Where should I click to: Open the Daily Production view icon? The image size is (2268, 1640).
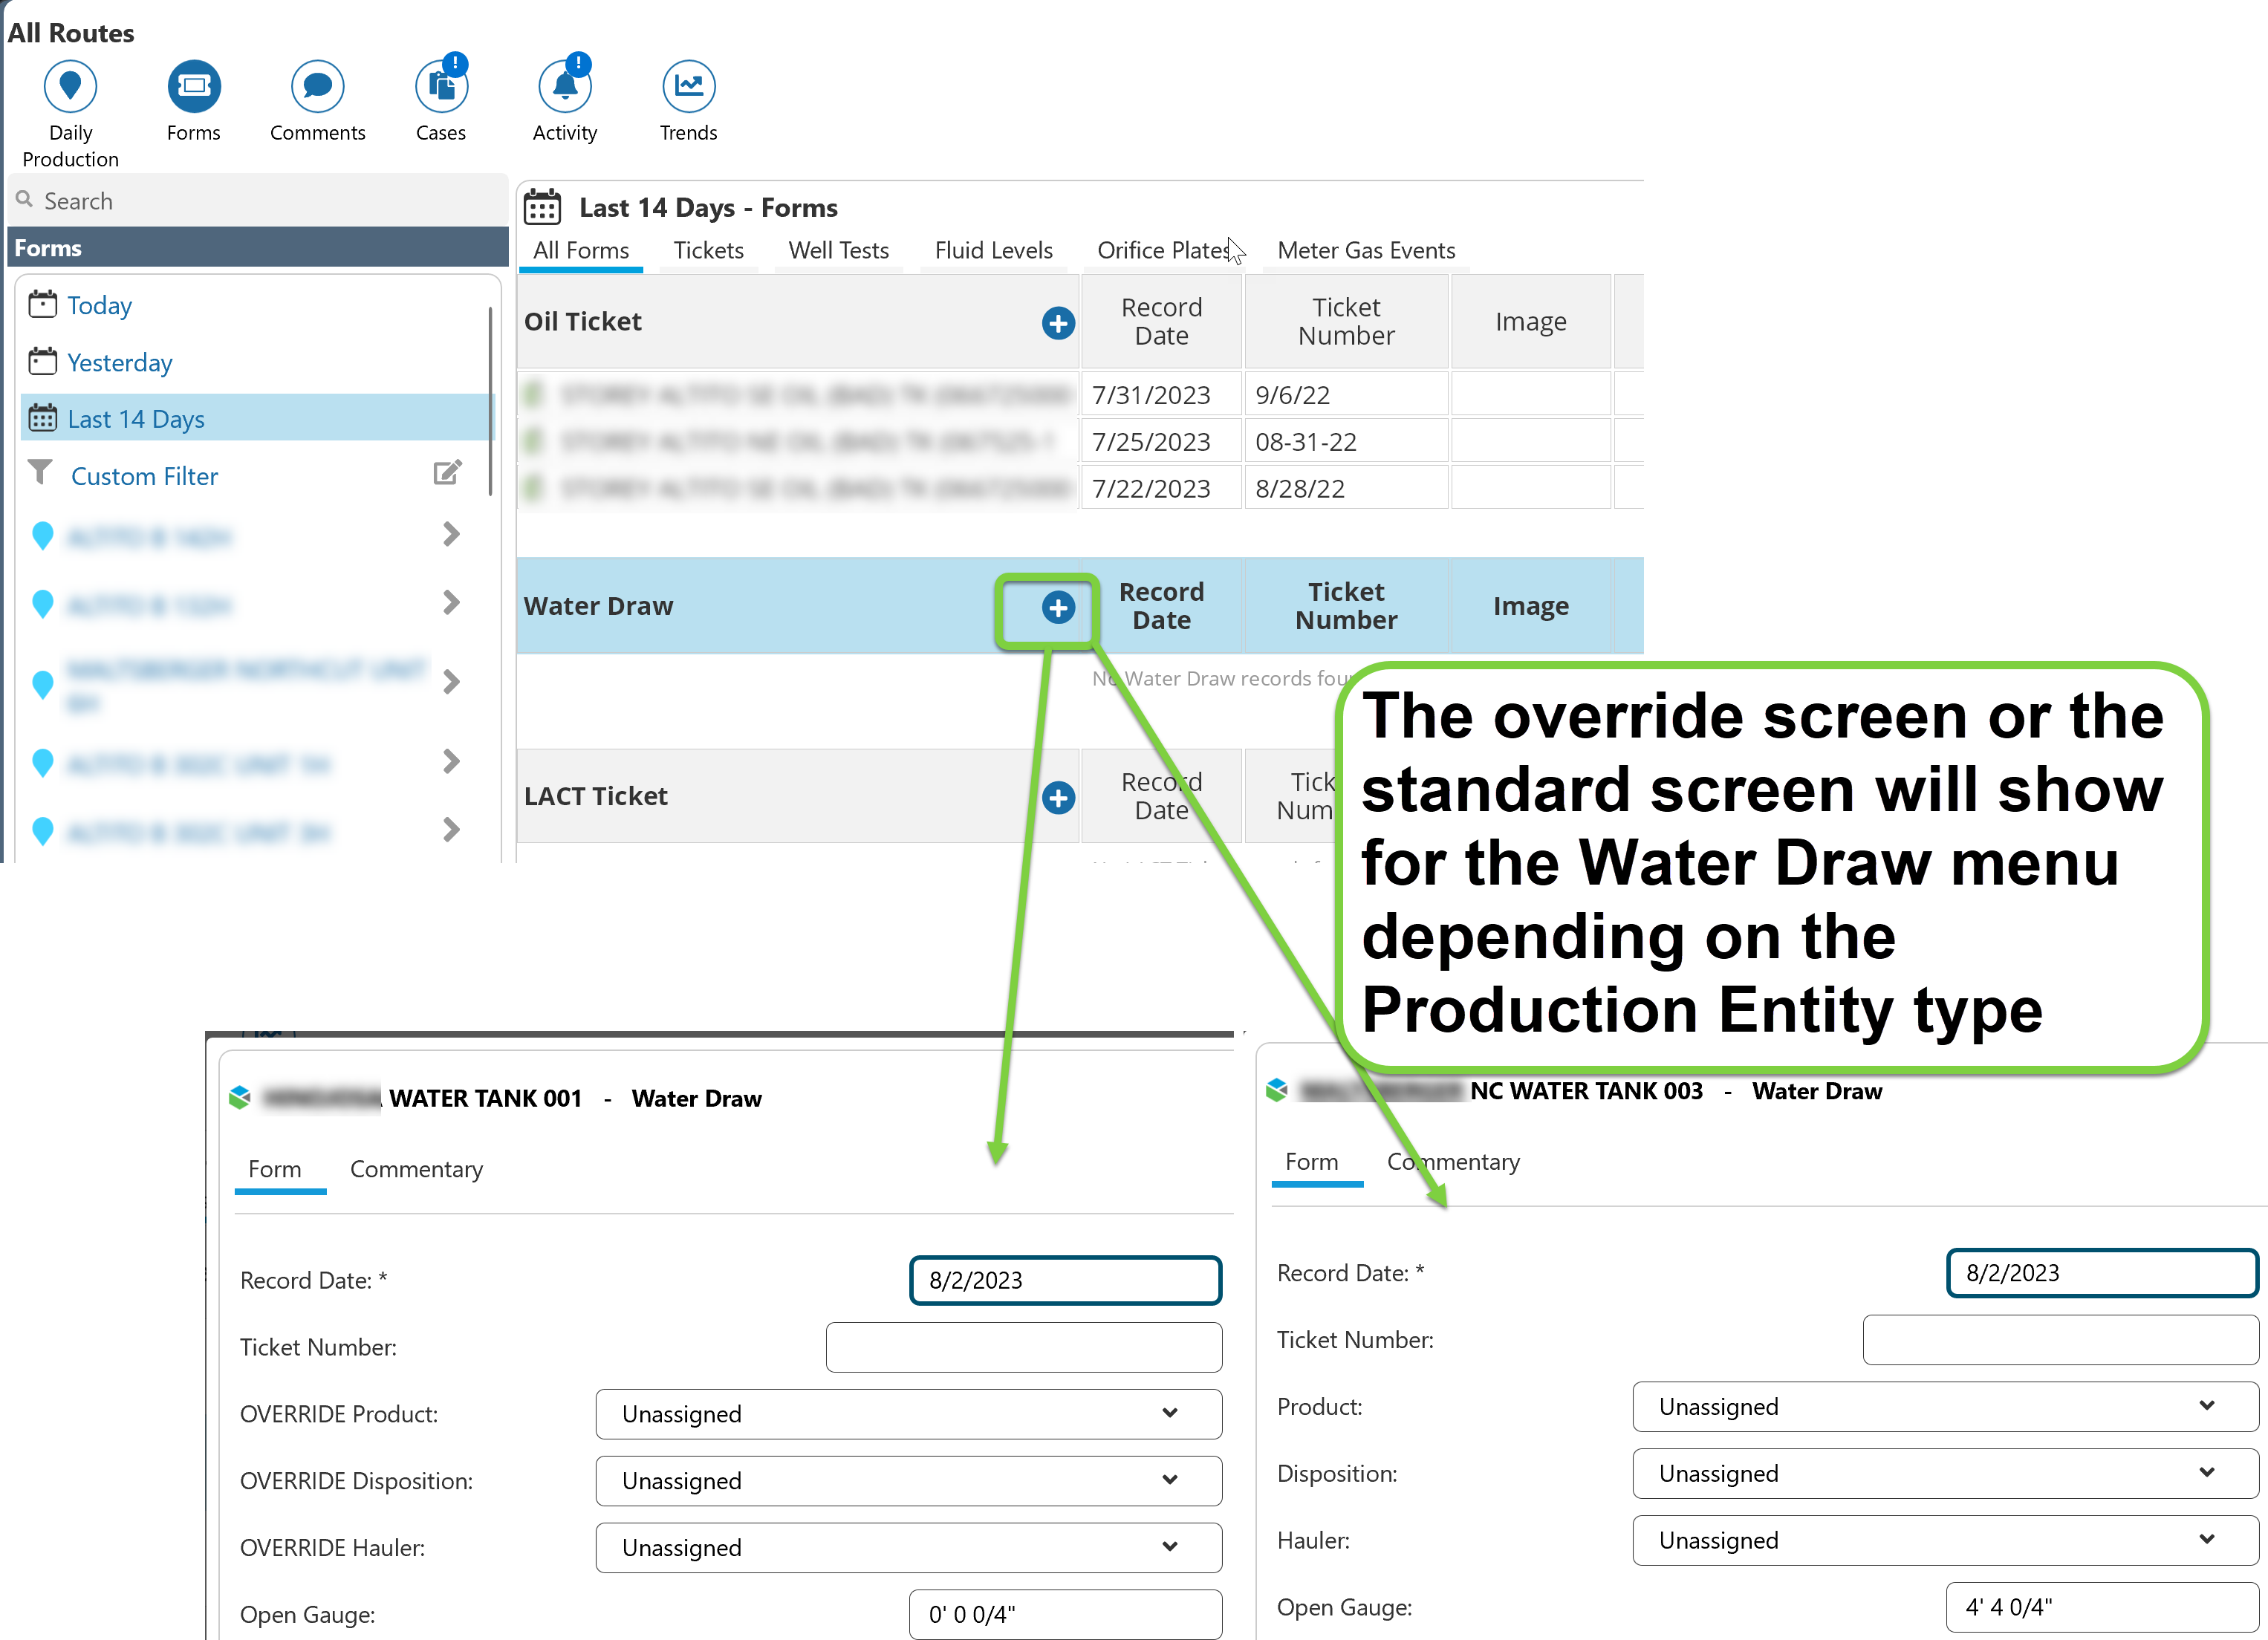click(70, 87)
